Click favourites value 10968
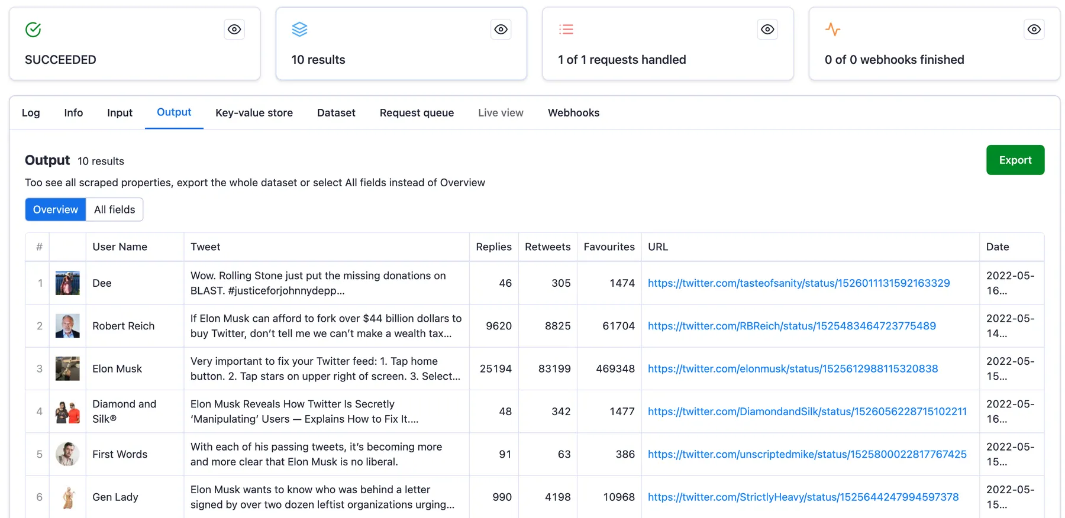The image size is (1065, 518). [x=619, y=497]
